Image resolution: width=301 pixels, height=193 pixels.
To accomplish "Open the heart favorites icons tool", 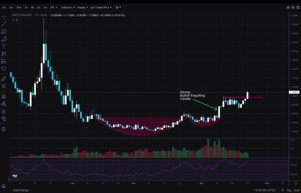I will point(4,69).
